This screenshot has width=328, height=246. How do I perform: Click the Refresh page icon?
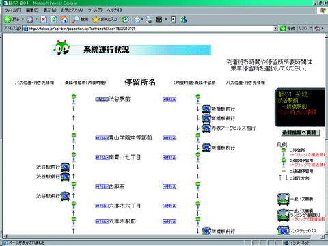pos(54,20)
